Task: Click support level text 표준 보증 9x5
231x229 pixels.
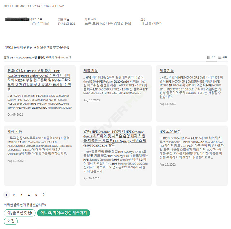Action: [108, 24]
